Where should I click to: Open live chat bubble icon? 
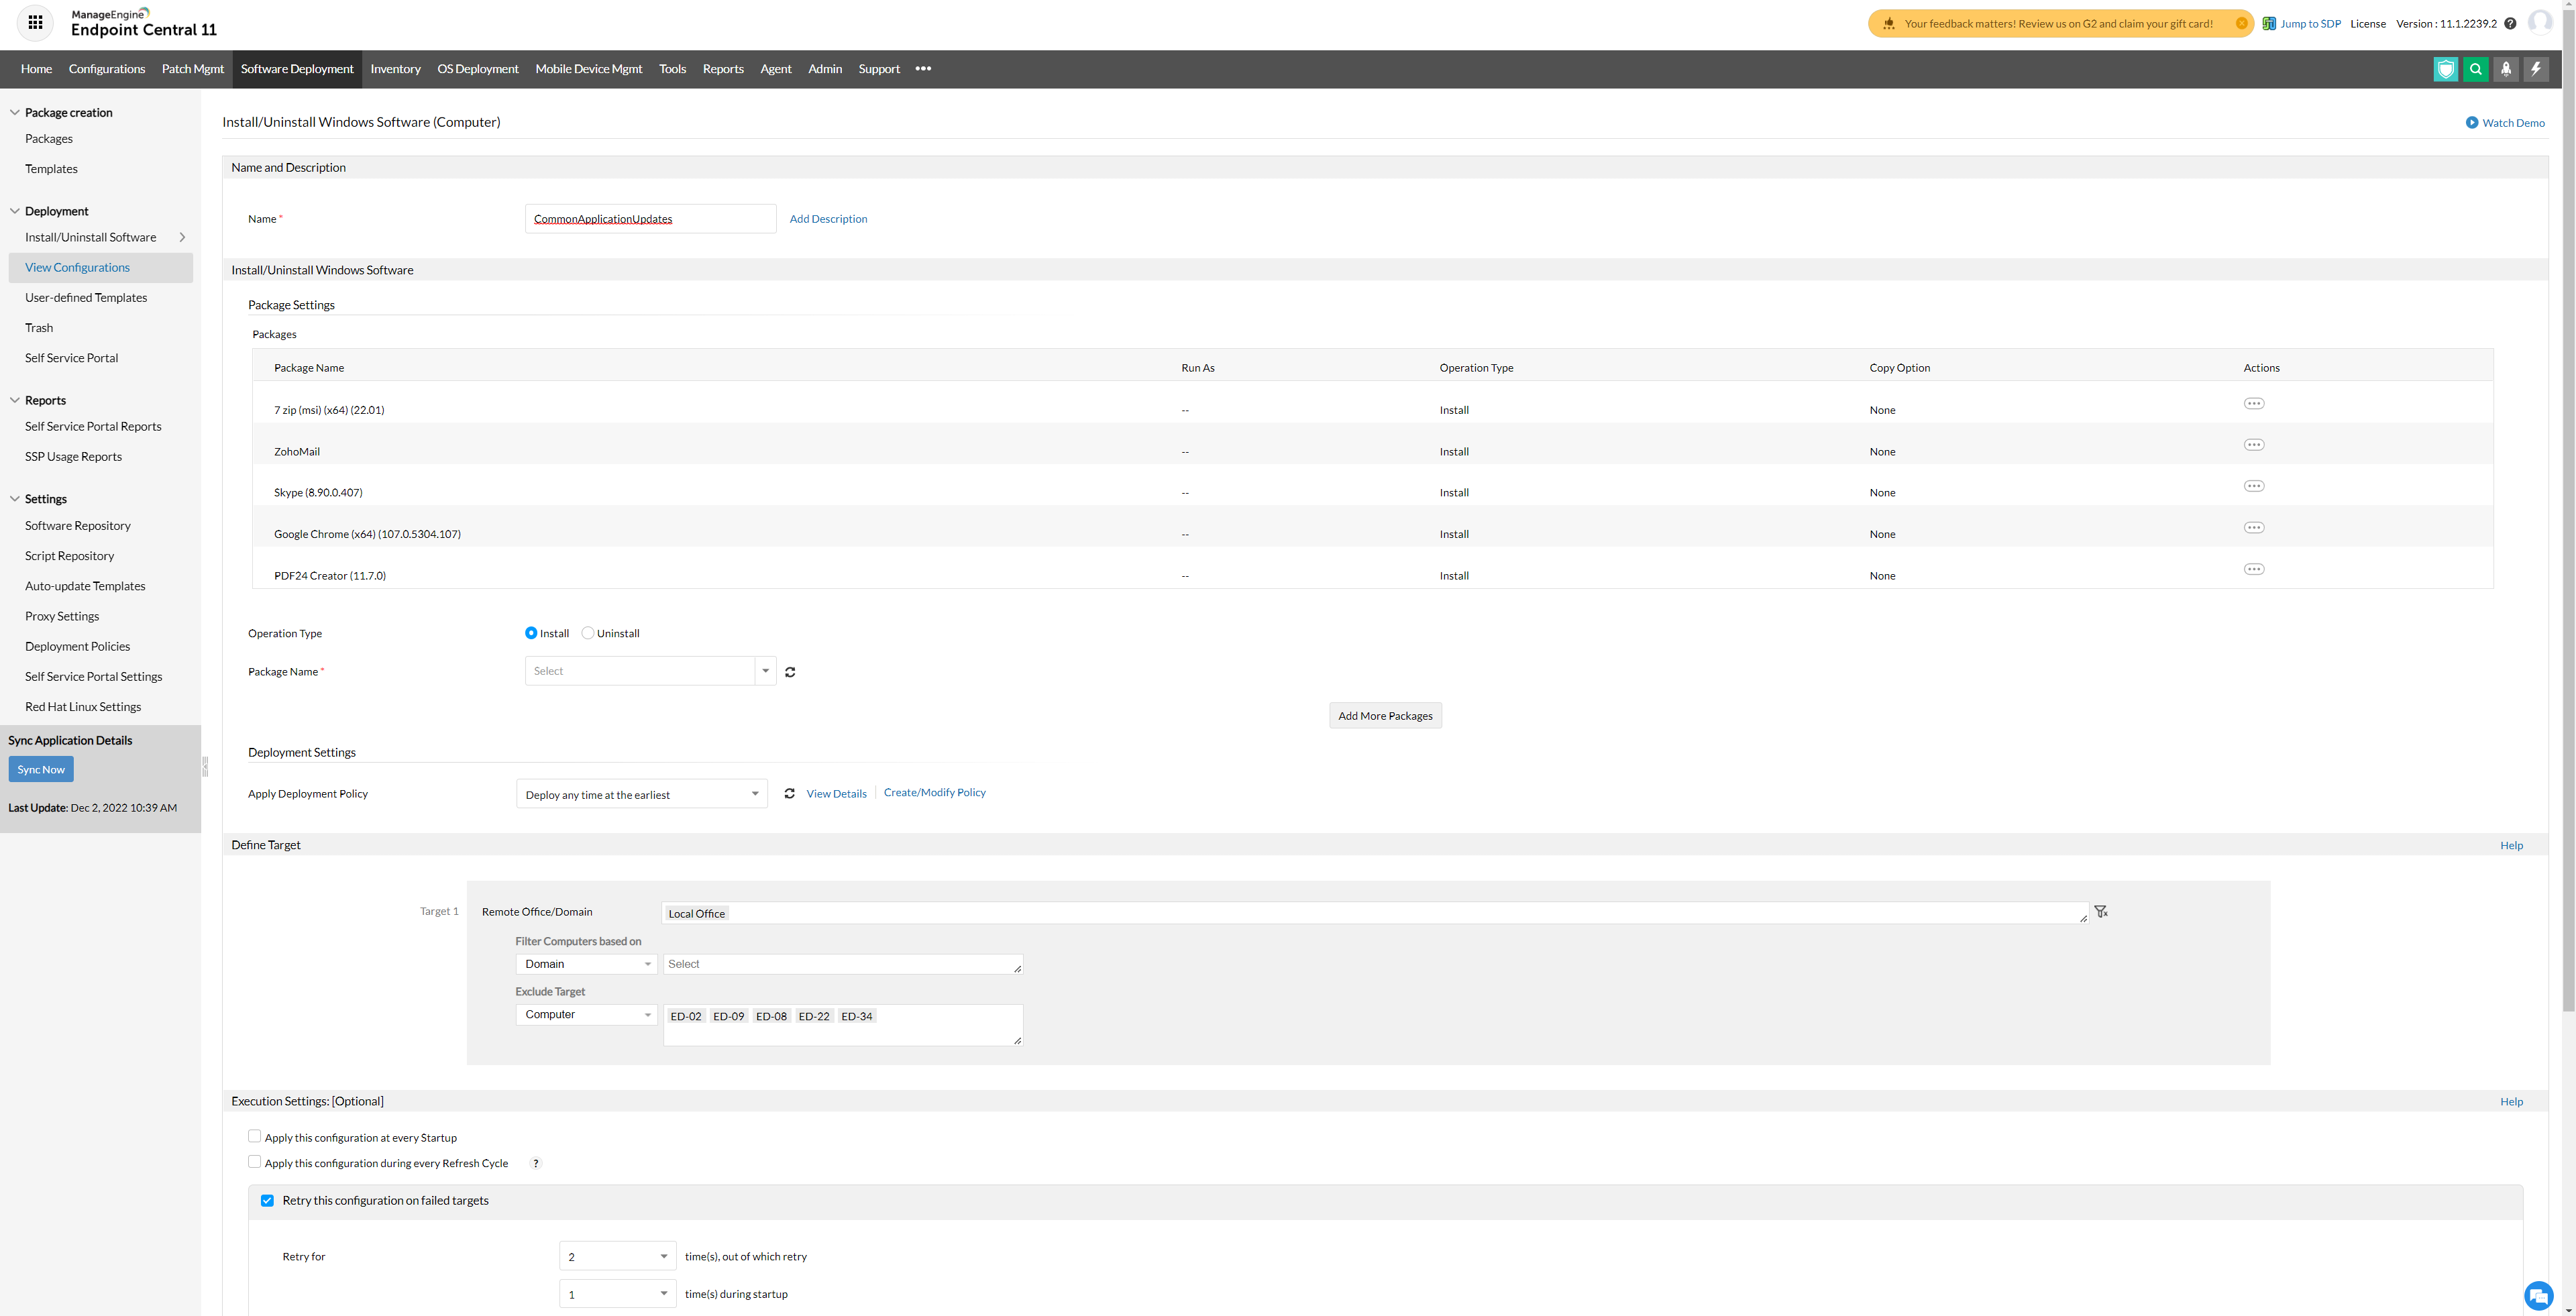click(2538, 1295)
